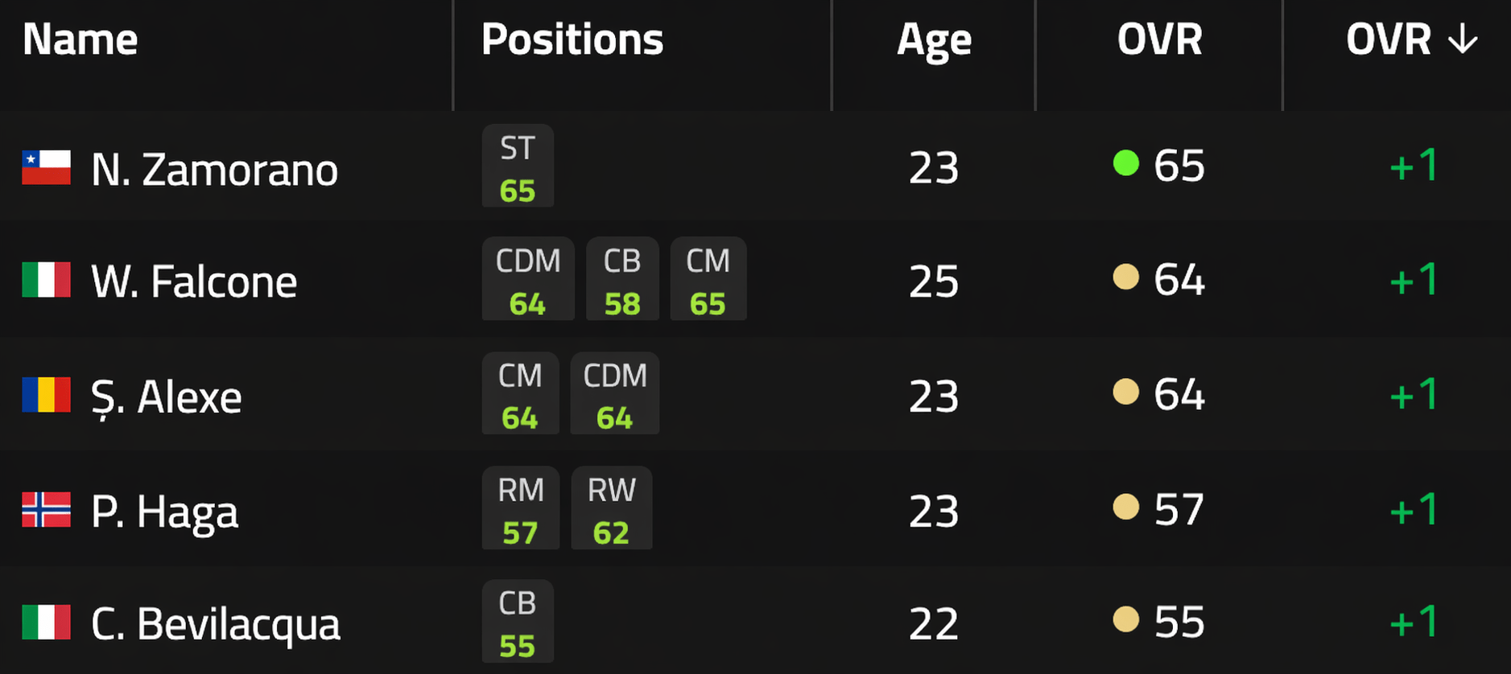Sort the table by Name header

(x=80, y=39)
